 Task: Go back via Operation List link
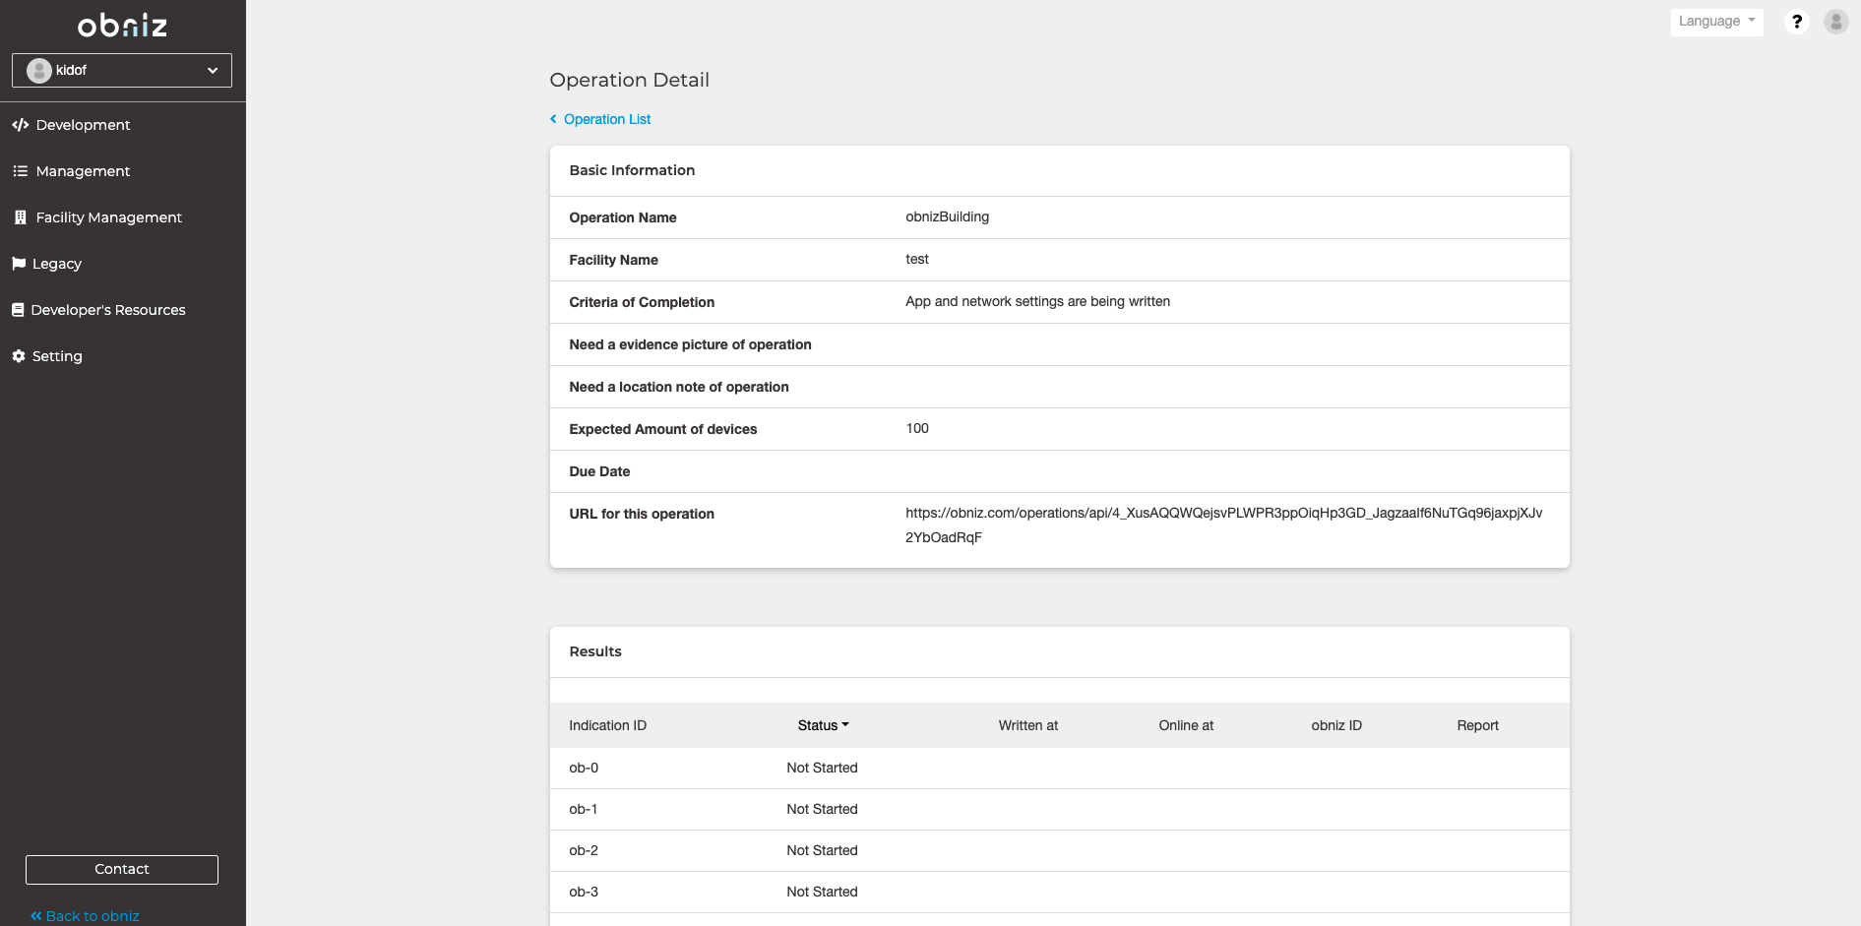tap(606, 119)
